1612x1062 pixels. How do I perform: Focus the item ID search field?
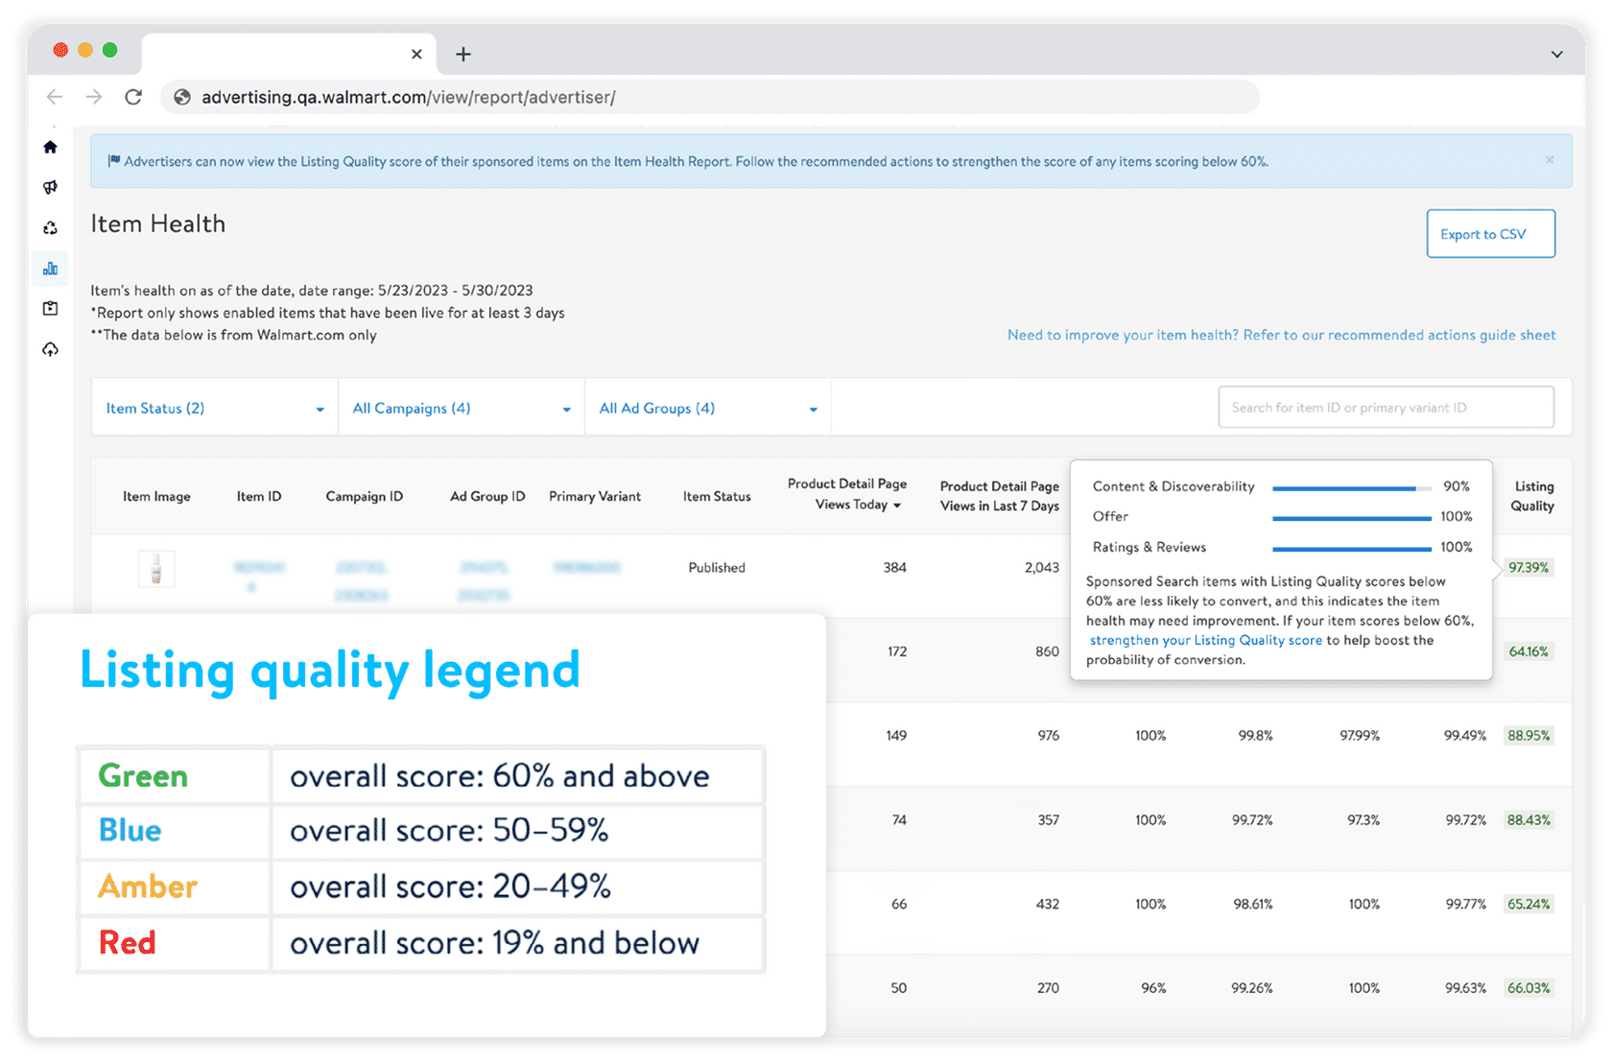[x=1386, y=408]
